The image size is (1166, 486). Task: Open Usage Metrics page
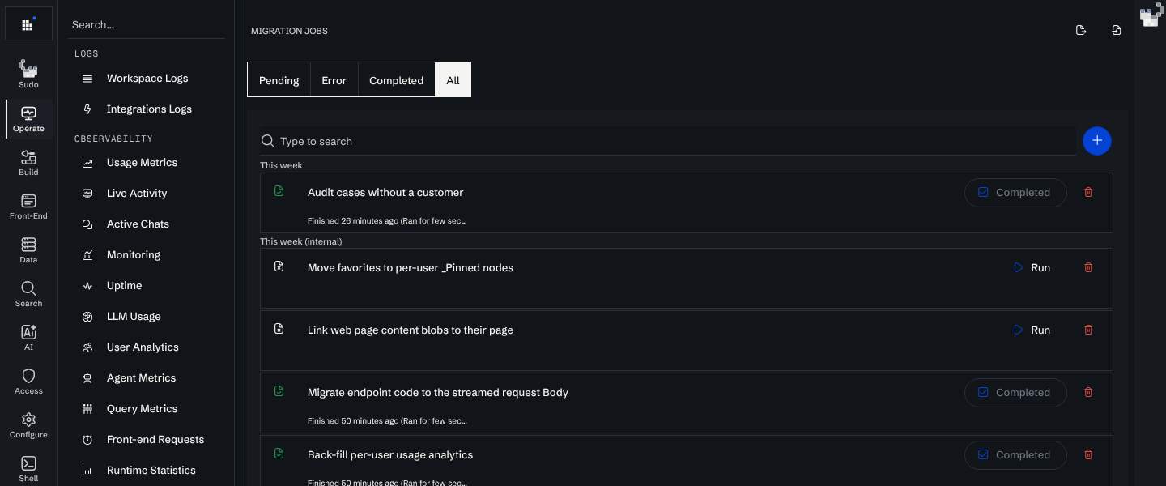[x=142, y=163]
